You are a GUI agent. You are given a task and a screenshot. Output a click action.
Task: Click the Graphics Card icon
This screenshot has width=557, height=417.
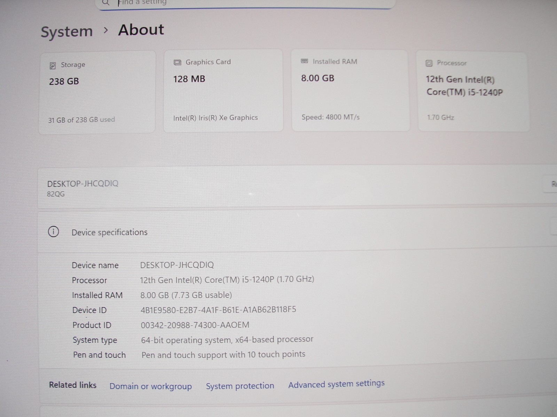[177, 63]
